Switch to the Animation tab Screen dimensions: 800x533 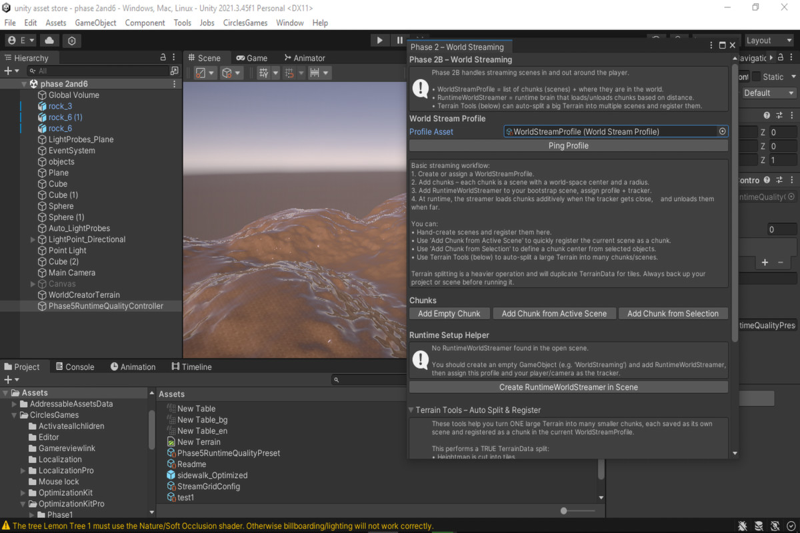point(133,366)
